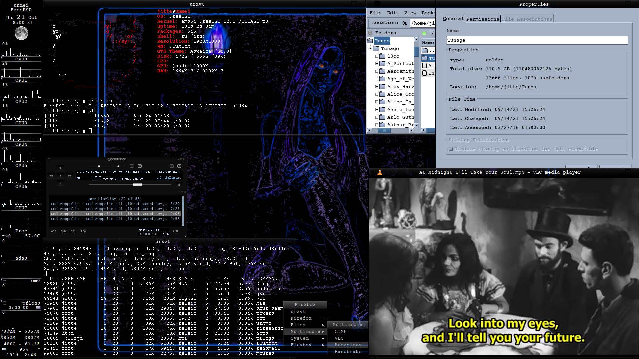Image resolution: width=639 pixels, height=359 pixels.
Task: Click the root path button
Action: (x=432, y=33)
